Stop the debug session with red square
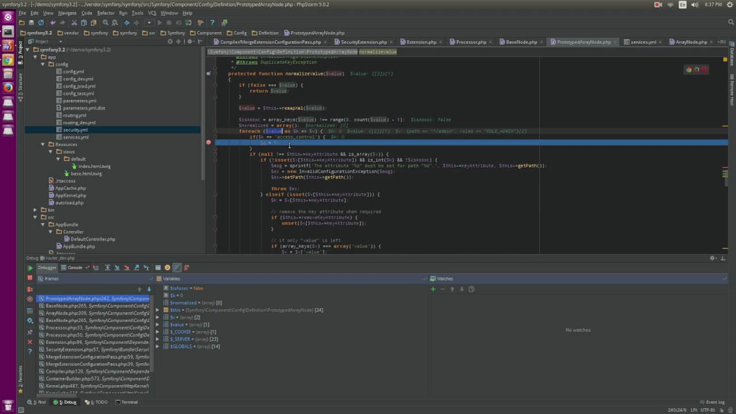This screenshot has height=414, width=736. 30,278
